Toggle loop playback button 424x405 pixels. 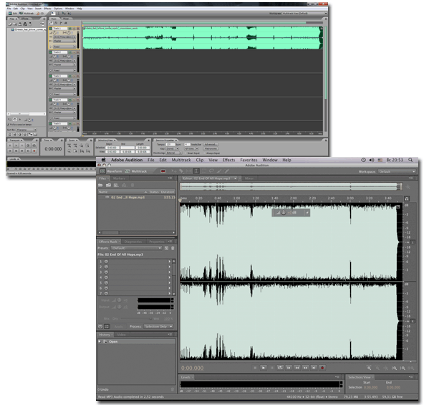pos(280,368)
